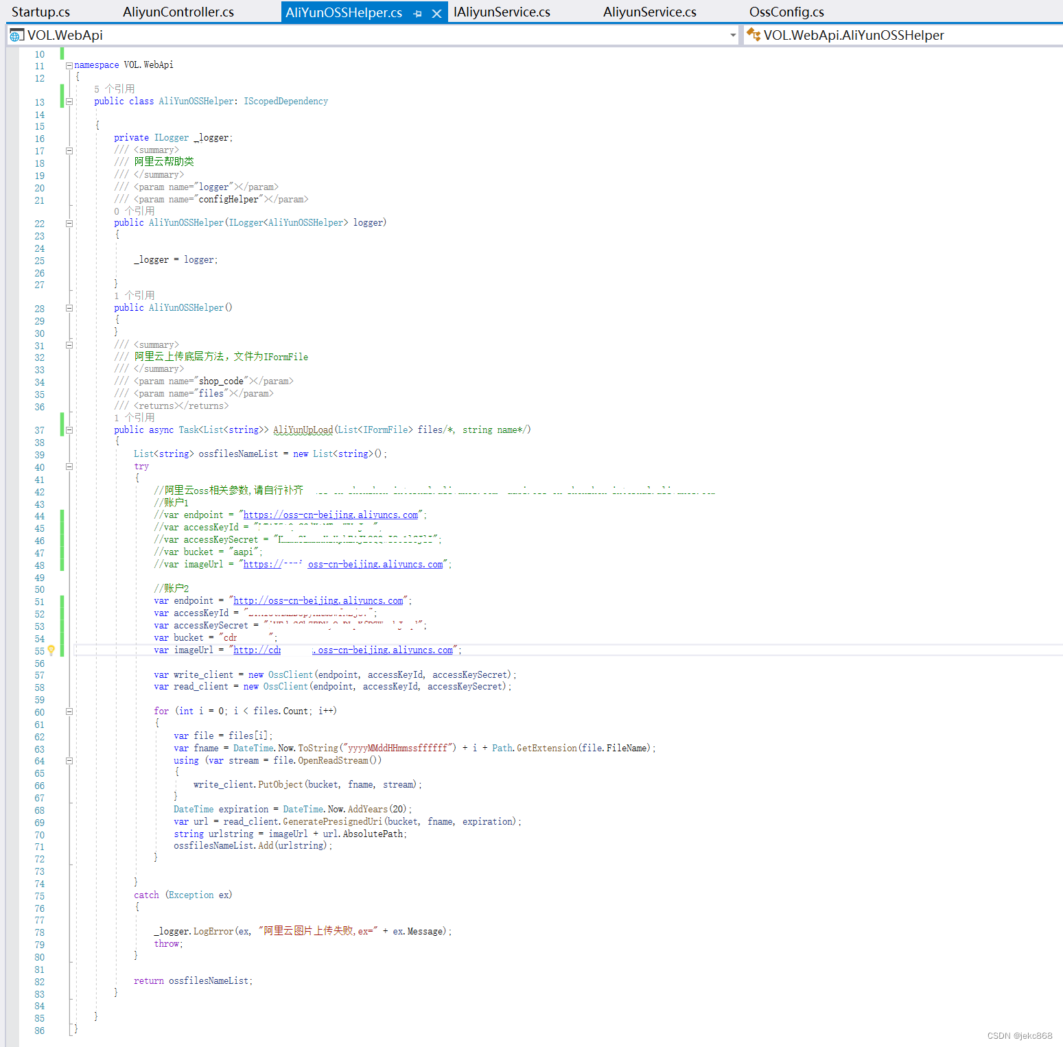Open the commented imageUrl link on line 48
1063x1047 pixels.
[x=343, y=565]
